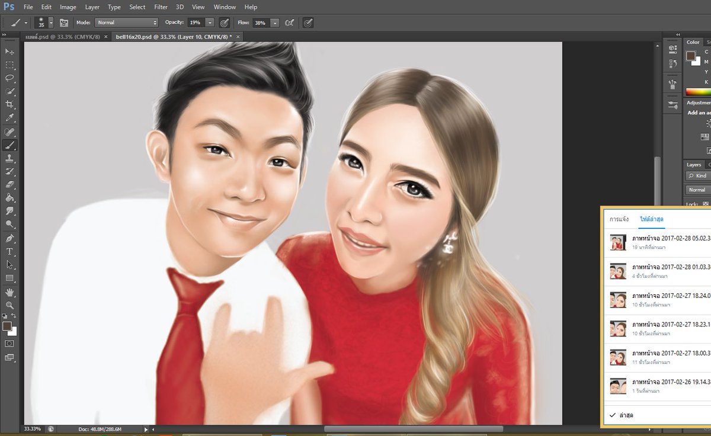
Task: Select the Path Selection tool
Action: click(x=9, y=265)
